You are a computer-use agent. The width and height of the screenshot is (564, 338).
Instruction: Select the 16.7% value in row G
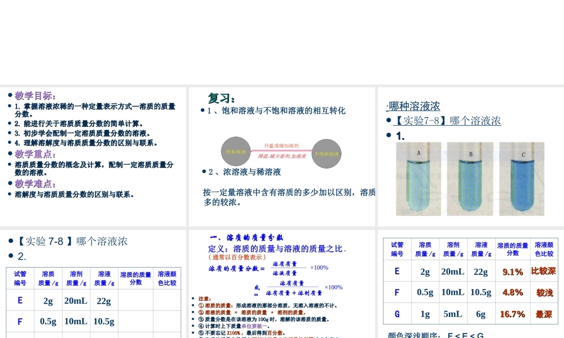pyautogui.click(x=512, y=314)
